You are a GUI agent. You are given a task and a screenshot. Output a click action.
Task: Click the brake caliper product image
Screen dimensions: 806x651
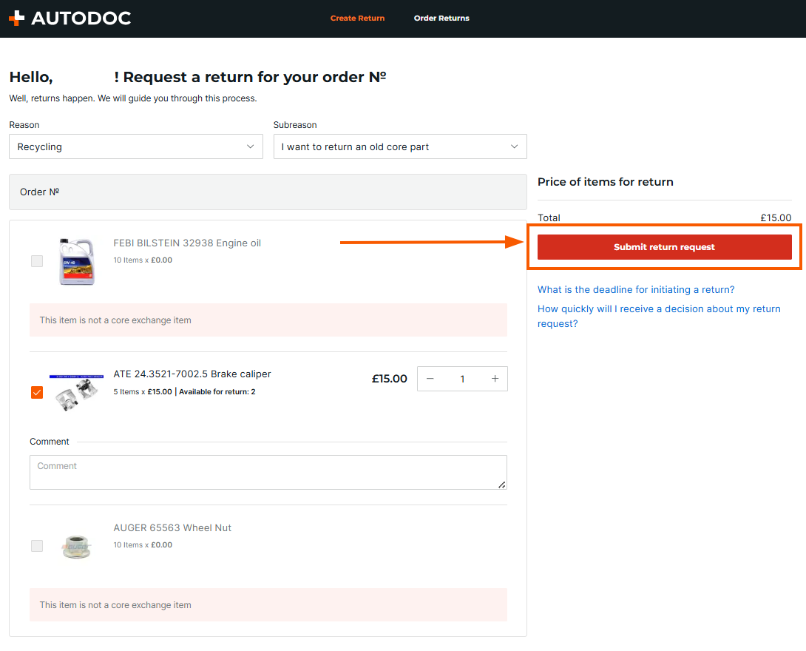coord(77,393)
